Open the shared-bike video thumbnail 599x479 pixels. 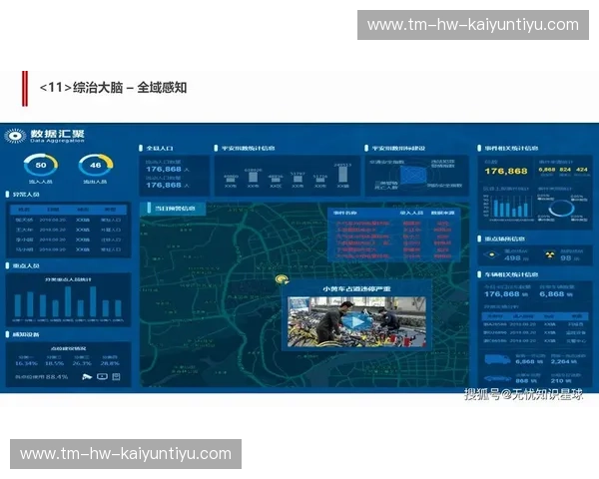pyautogui.click(x=356, y=322)
